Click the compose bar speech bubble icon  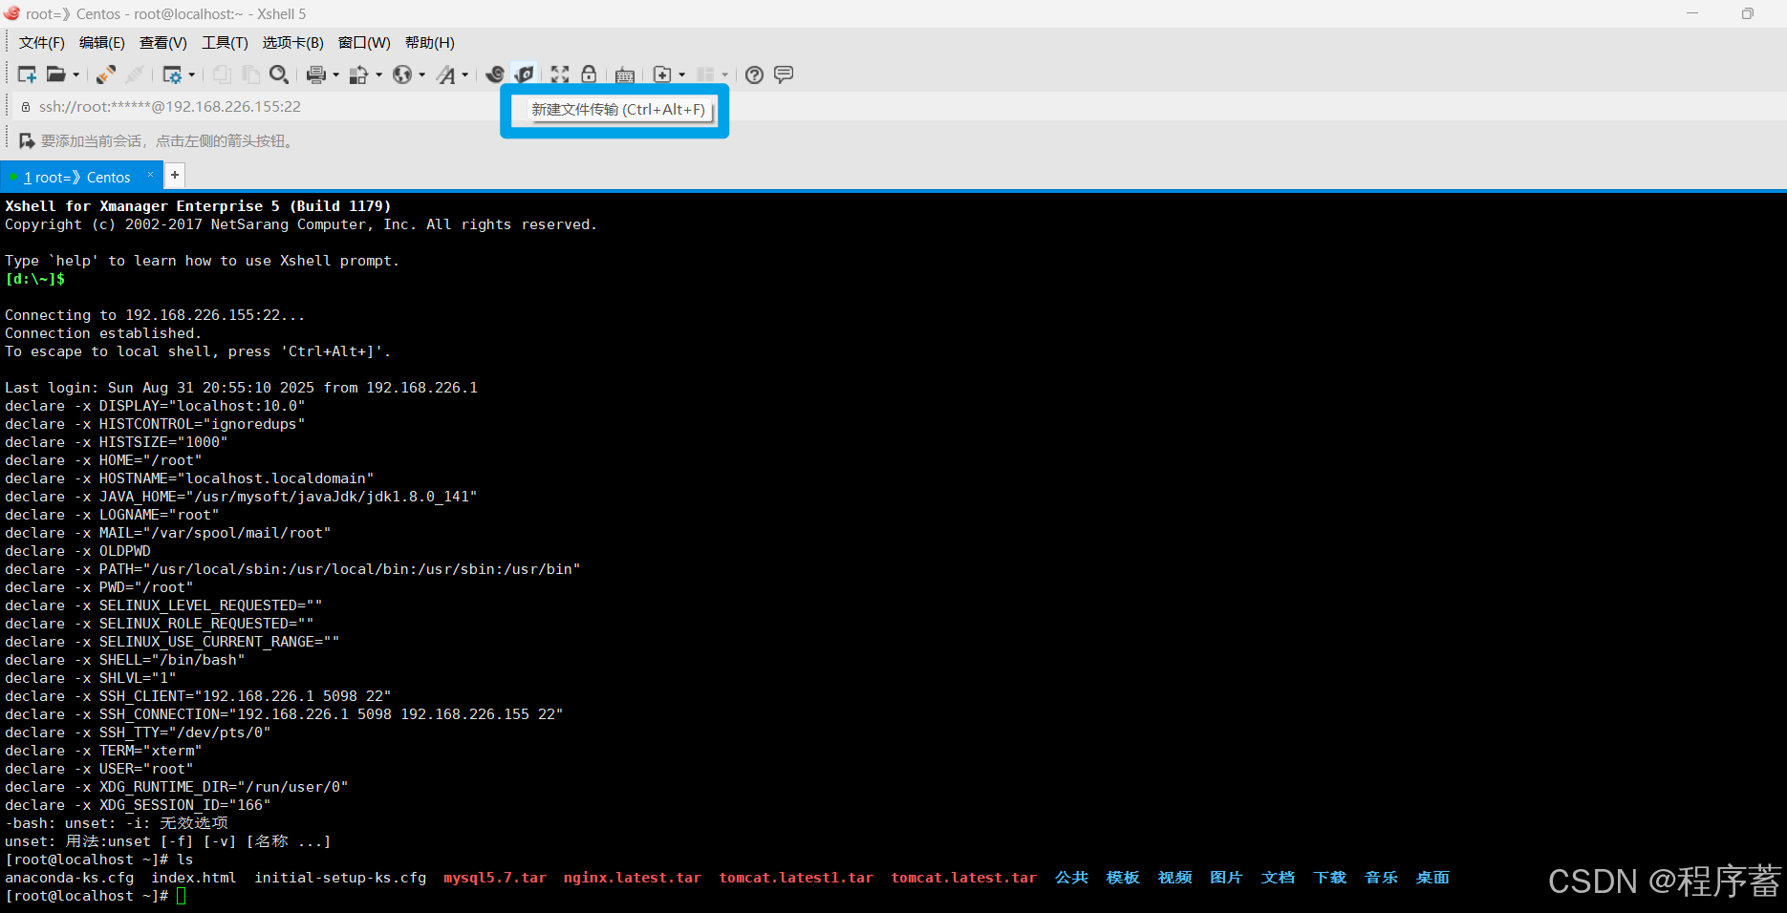[783, 74]
